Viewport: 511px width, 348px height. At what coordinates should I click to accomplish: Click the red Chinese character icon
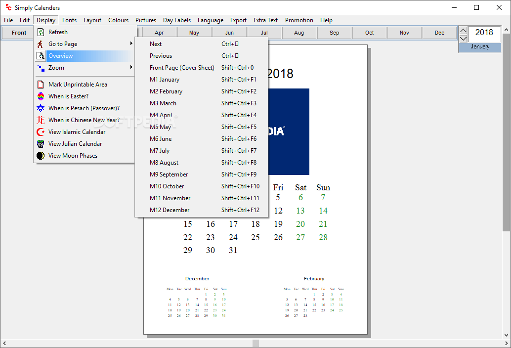(x=41, y=120)
